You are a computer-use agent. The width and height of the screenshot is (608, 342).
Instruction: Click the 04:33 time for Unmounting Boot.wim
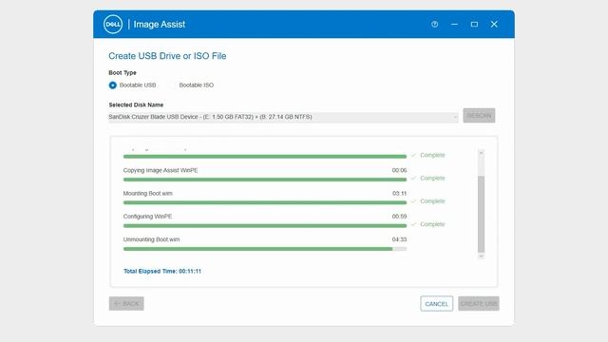click(399, 239)
